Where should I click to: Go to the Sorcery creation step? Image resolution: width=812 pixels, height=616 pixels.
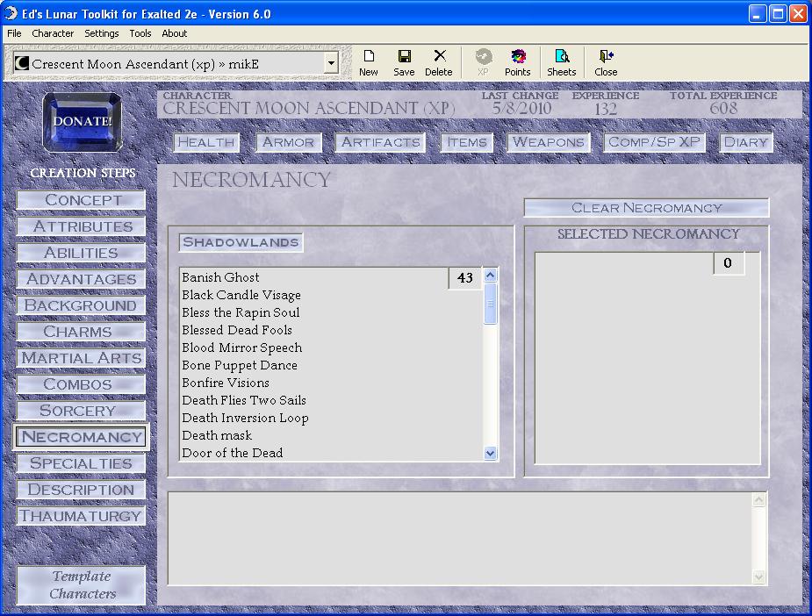coord(82,411)
